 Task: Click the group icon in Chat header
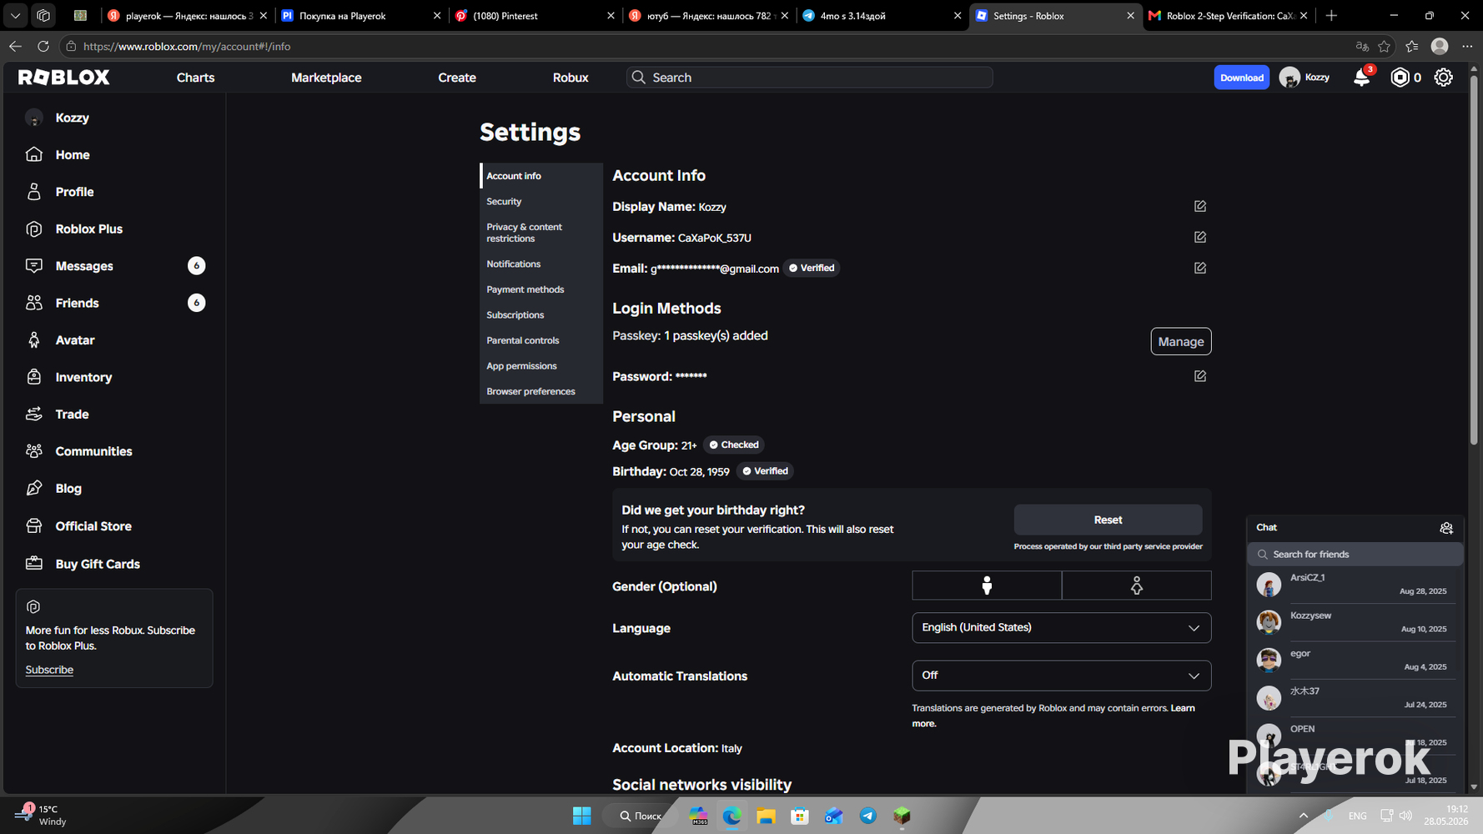[1446, 528]
